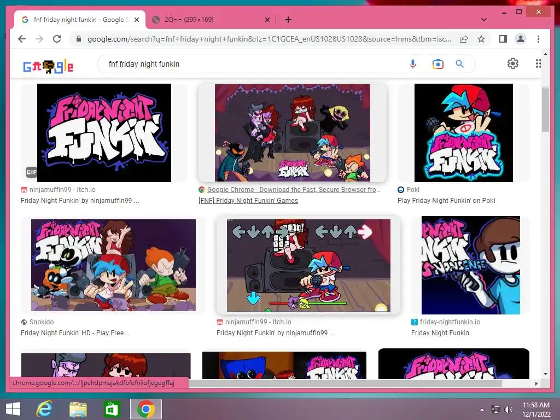
Task: Switch to the 2Q== (299×169) tab
Action: pos(211,20)
